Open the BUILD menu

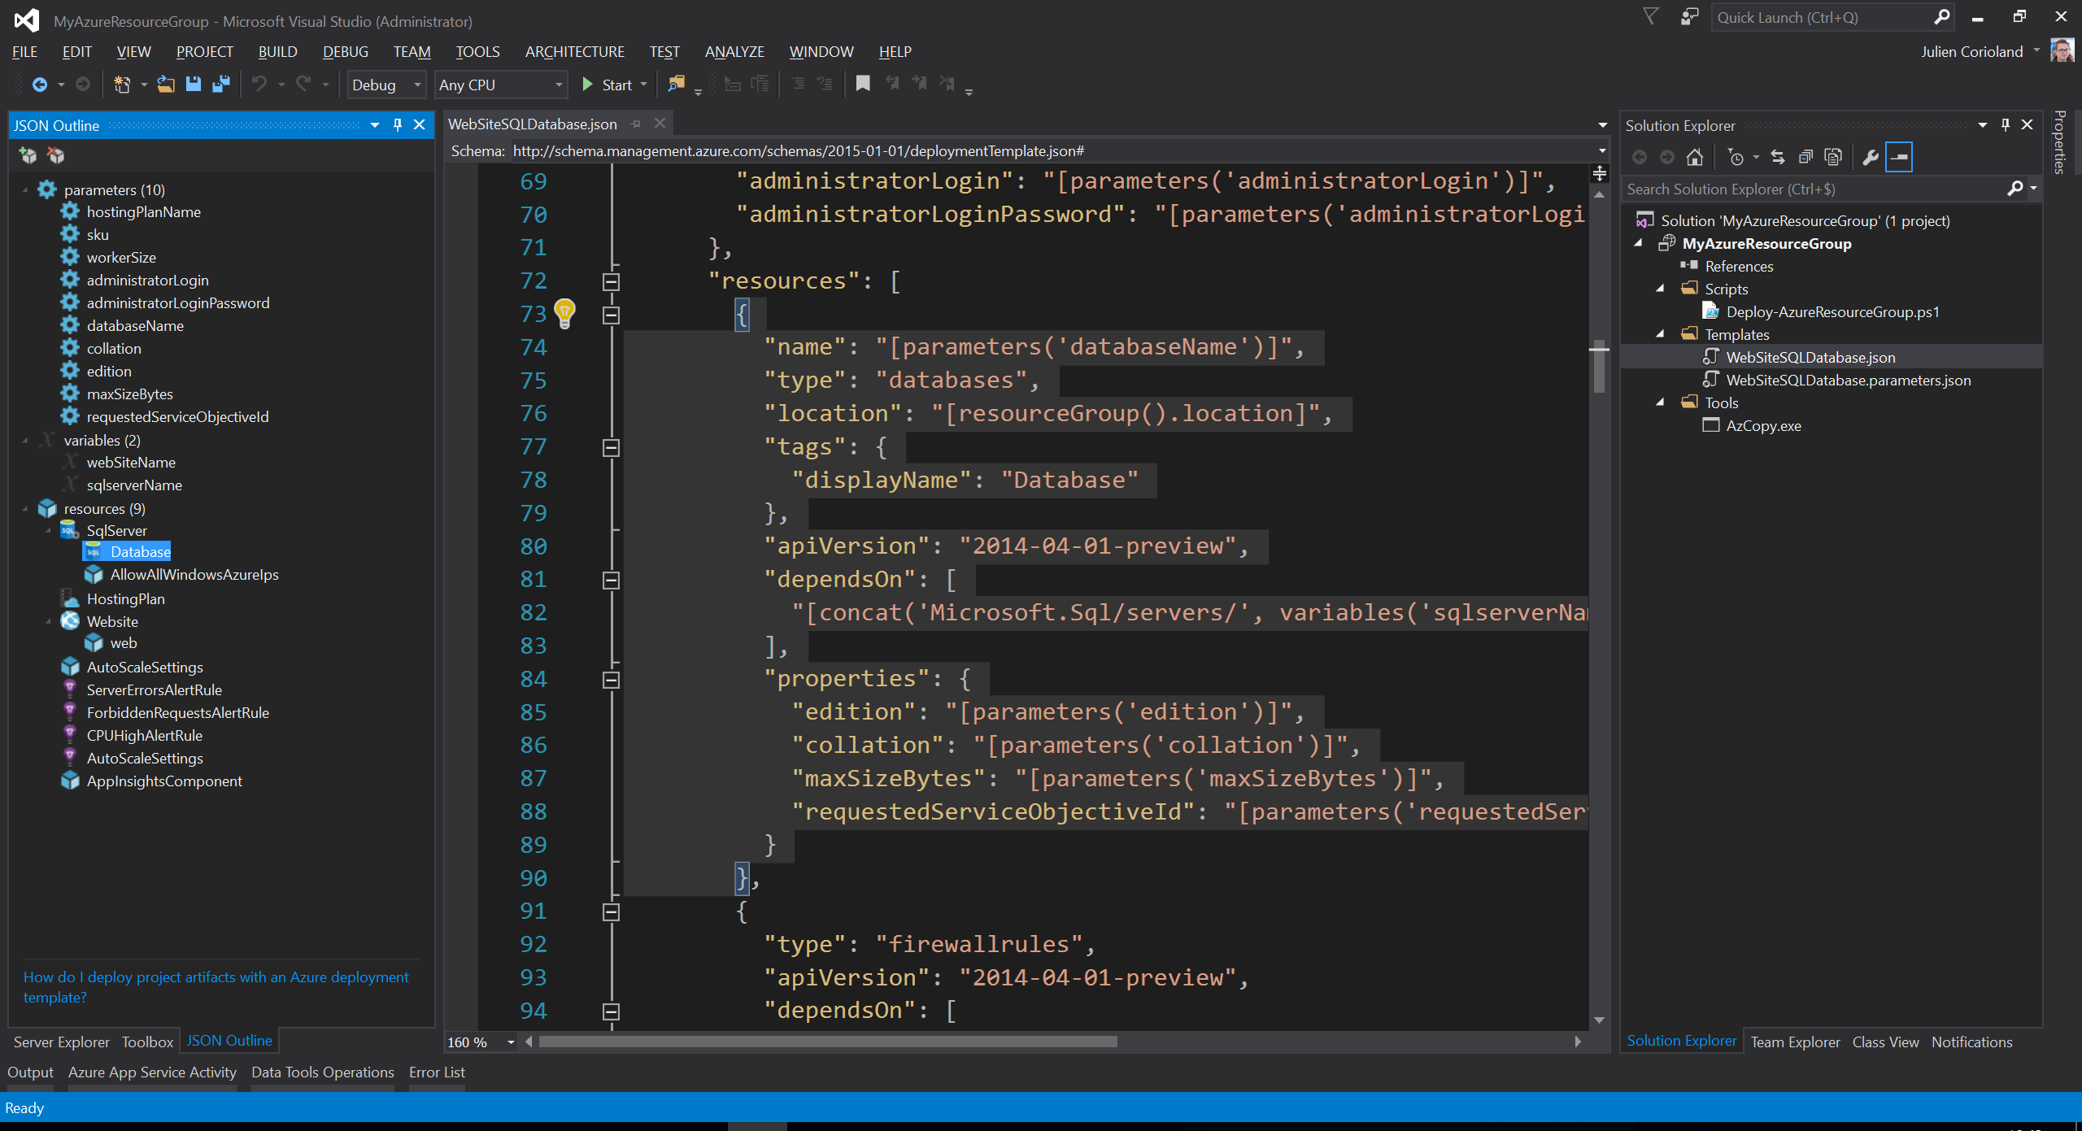(x=277, y=51)
